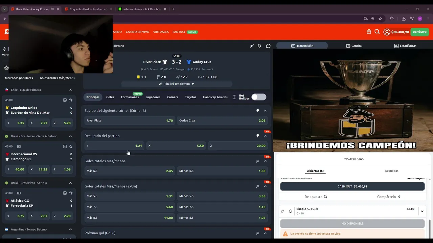Pin the Goles totales Más/Menos market
This screenshot has height=243, width=433.
pyautogui.click(x=257, y=161)
